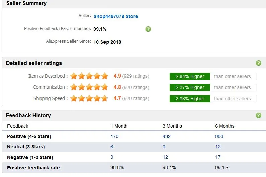The height and width of the screenshot is (177, 266).
Task: Click the Item as Described star rating
Action: click(x=89, y=76)
